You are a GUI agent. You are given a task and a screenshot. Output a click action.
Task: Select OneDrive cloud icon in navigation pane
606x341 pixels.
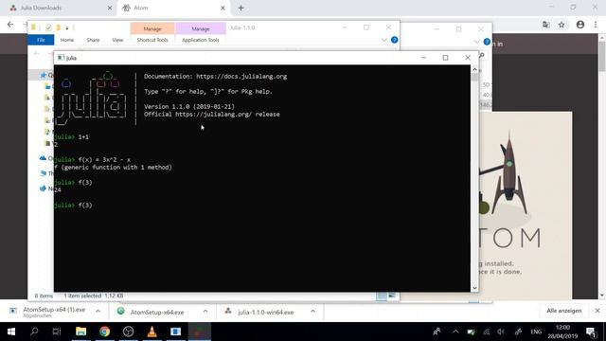(43, 158)
